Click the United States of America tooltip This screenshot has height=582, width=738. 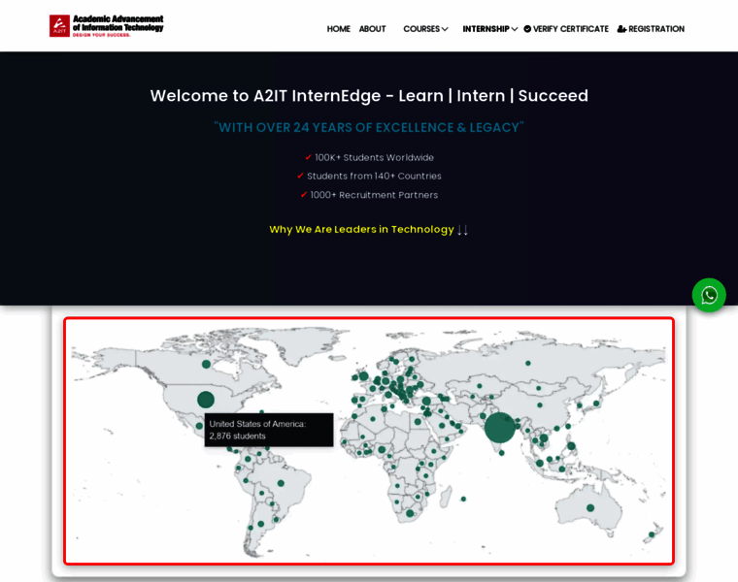269,430
